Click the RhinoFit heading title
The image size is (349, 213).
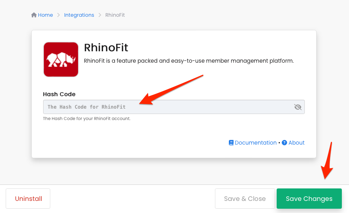(106, 48)
